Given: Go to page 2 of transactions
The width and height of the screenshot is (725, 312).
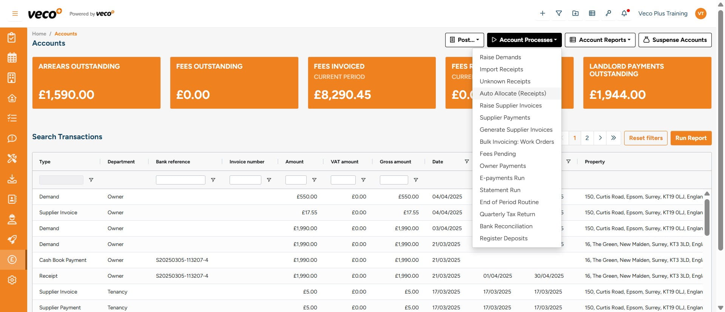Looking at the screenshot, I should [x=587, y=138].
